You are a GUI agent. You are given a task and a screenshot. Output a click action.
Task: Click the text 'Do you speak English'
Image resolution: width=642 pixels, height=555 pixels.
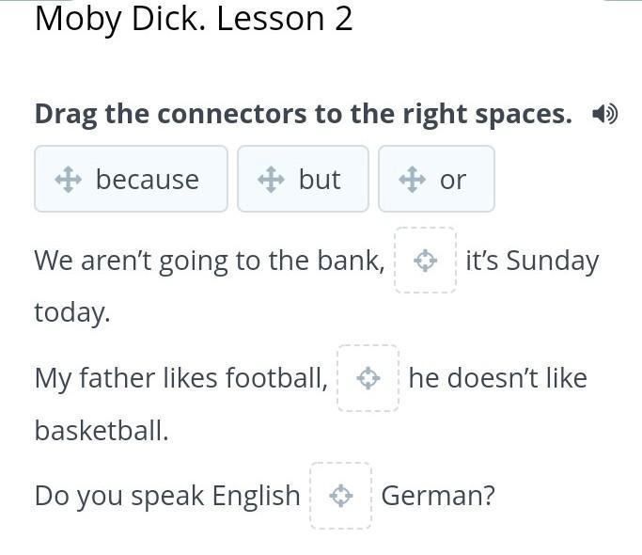tap(167, 496)
